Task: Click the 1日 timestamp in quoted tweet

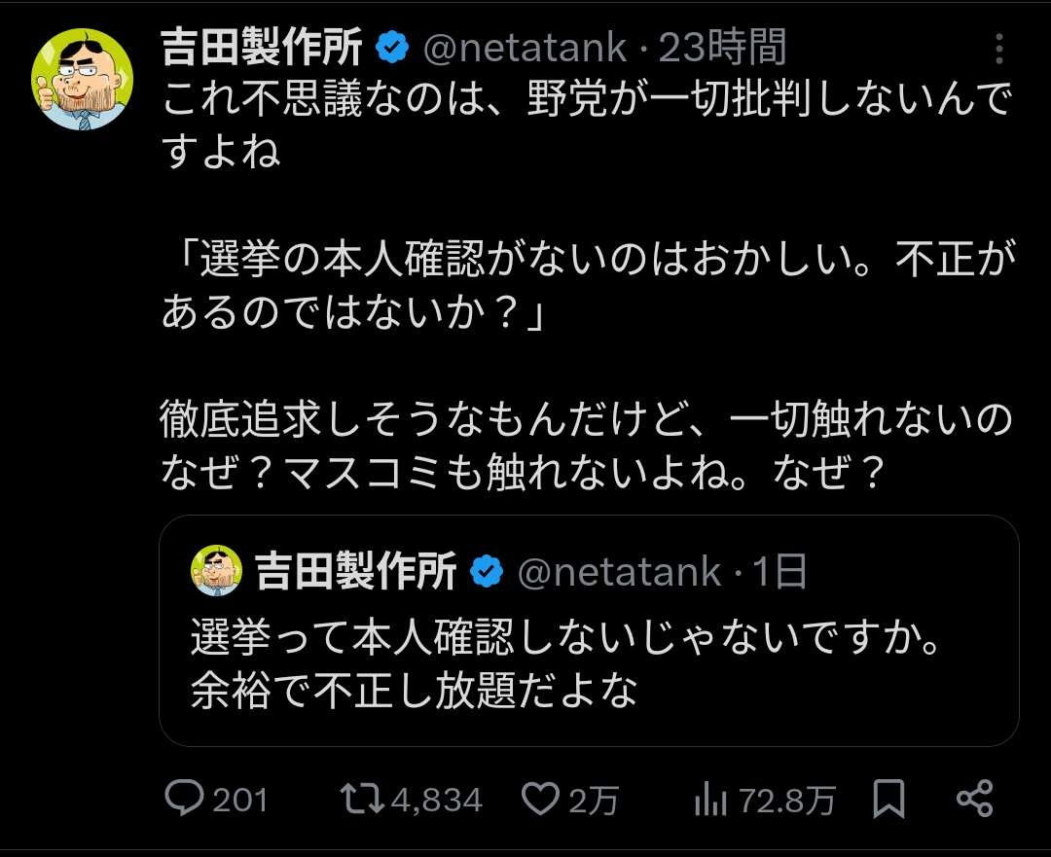Action: click(781, 572)
